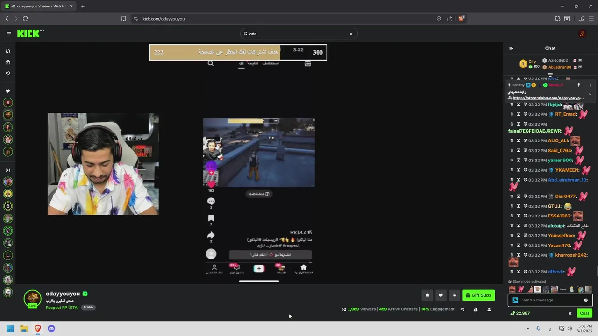The image size is (598, 336).
Task: Click the sparkle subscribe button
Action: pos(454,295)
